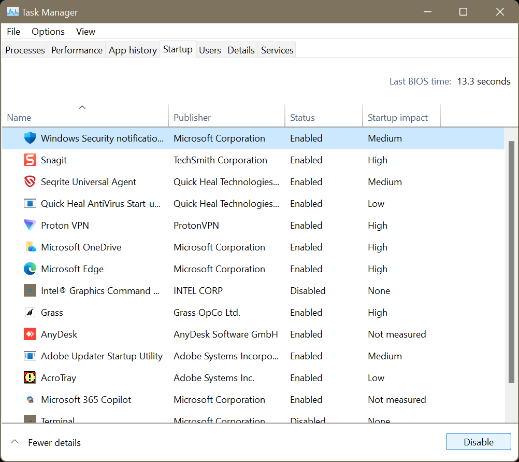Select the Startup tab
Screen dimensions: 519x462
tap(178, 49)
